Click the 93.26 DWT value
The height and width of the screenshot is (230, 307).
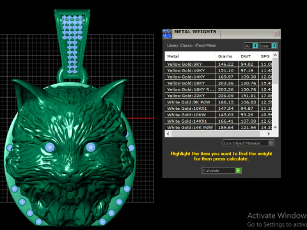[247, 115]
